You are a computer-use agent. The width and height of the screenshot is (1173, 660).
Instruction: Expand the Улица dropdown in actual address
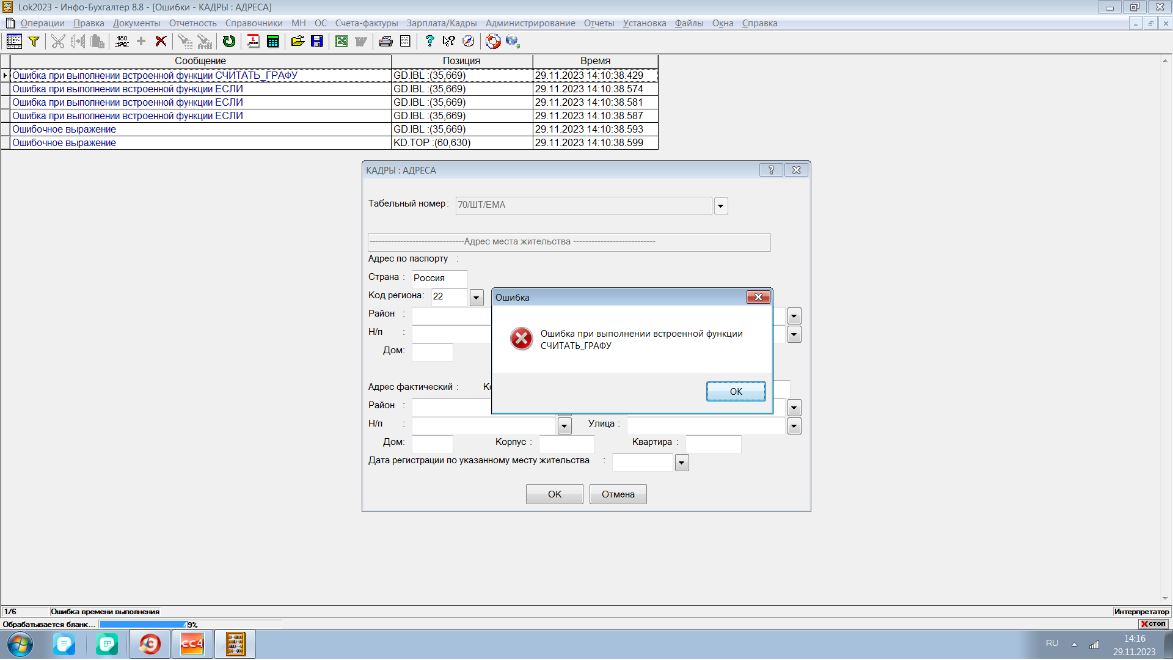(x=794, y=426)
